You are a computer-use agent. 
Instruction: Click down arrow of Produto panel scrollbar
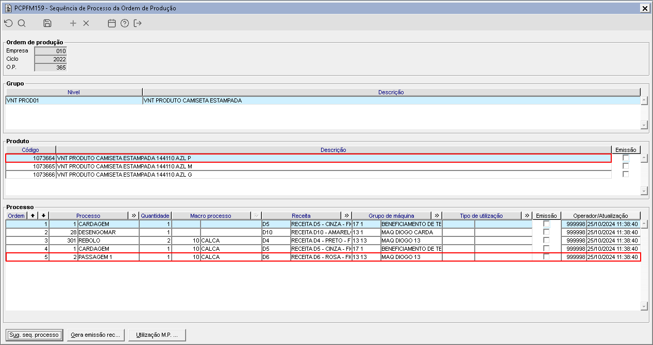tap(644, 191)
